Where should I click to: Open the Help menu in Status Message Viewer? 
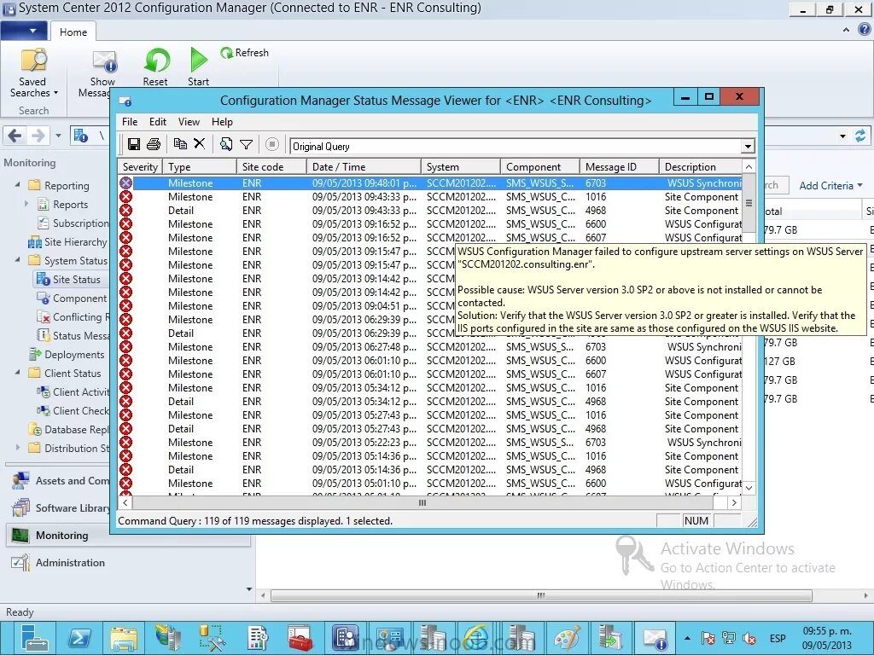click(x=222, y=121)
